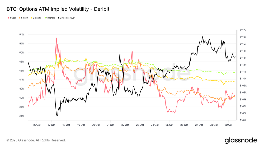Screen dimensions: 264x148
Task: Click the $104k price axis label
Action: click(x=243, y=120)
